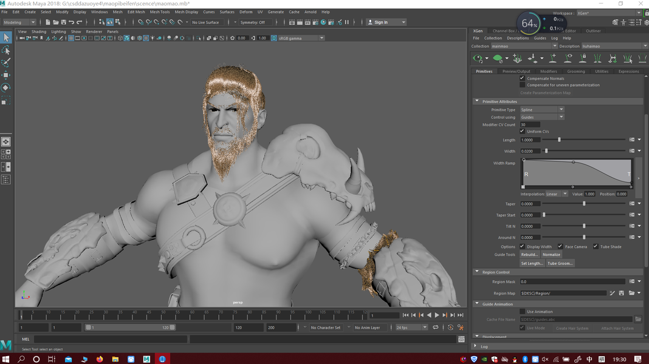This screenshot has height=364, width=649.
Task: Click the Region Map paint brush icon
Action: pos(612,294)
